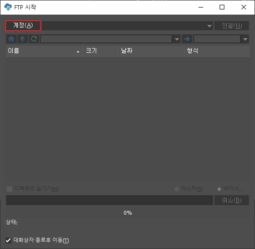Click the 0% progress bar
Image resolution: width=255 pixels, height=249 pixels.
pos(128,213)
